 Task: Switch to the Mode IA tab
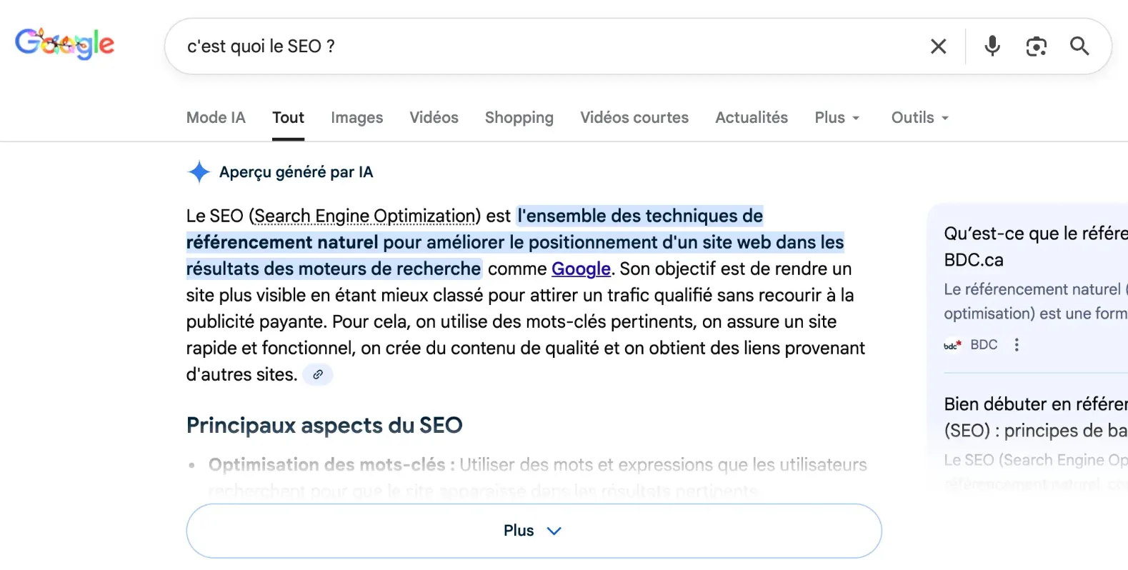[216, 118]
